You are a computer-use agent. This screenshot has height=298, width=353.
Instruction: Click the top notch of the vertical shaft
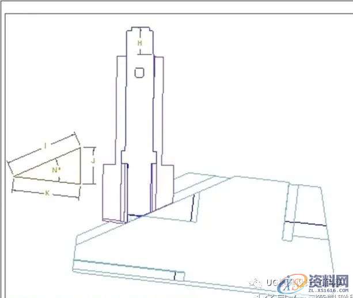139,28
